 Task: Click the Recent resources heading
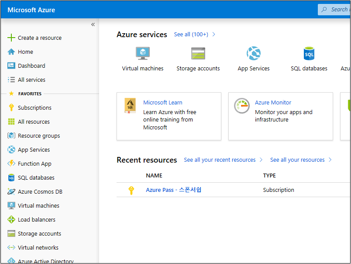(147, 160)
